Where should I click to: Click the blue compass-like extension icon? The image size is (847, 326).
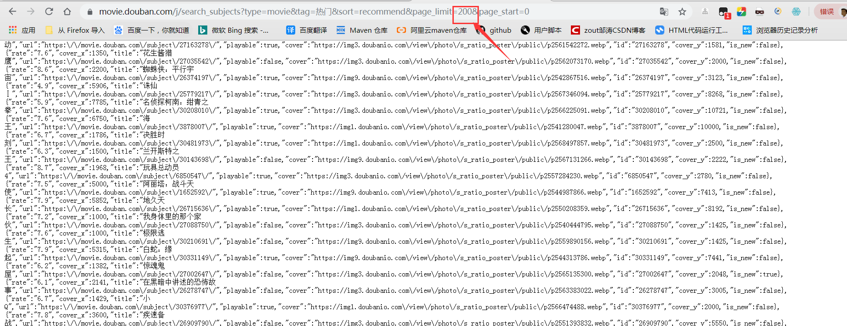click(778, 12)
